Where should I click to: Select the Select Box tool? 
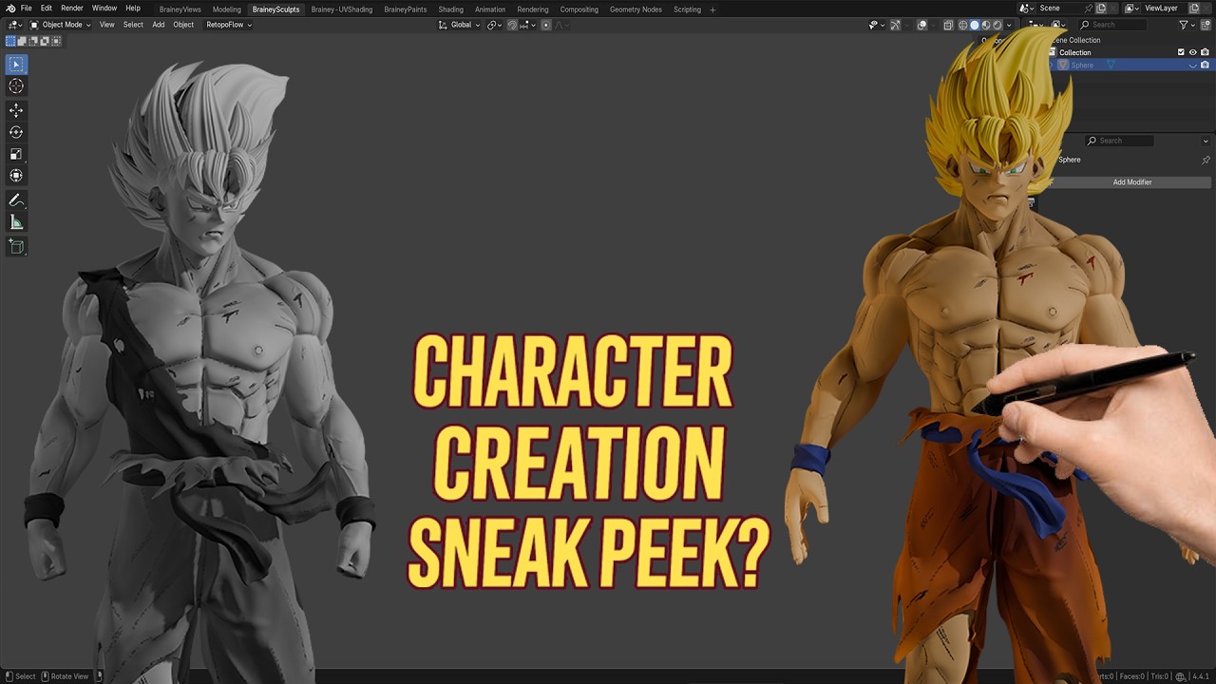16,65
